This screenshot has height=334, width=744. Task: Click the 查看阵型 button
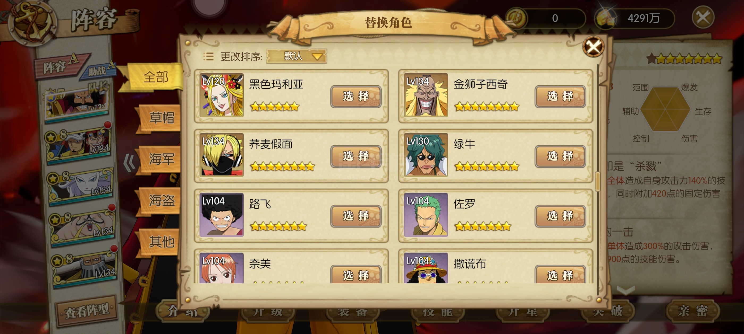[x=87, y=311]
